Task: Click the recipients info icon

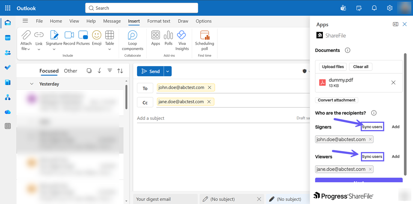Action: pyautogui.click(x=374, y=113)
